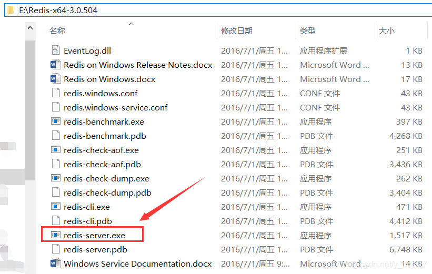Click the redis-cli.exe application icon
The width and height of the screenshot is (432, 274).
tap(56, 207)
